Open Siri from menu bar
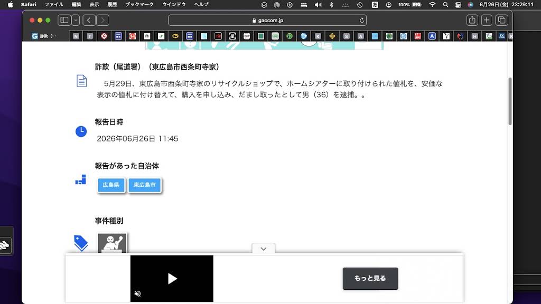 [x=470, y=5]
